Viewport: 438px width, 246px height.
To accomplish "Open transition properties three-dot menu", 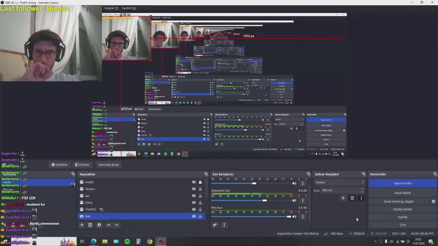I will (x=361, y=198).
